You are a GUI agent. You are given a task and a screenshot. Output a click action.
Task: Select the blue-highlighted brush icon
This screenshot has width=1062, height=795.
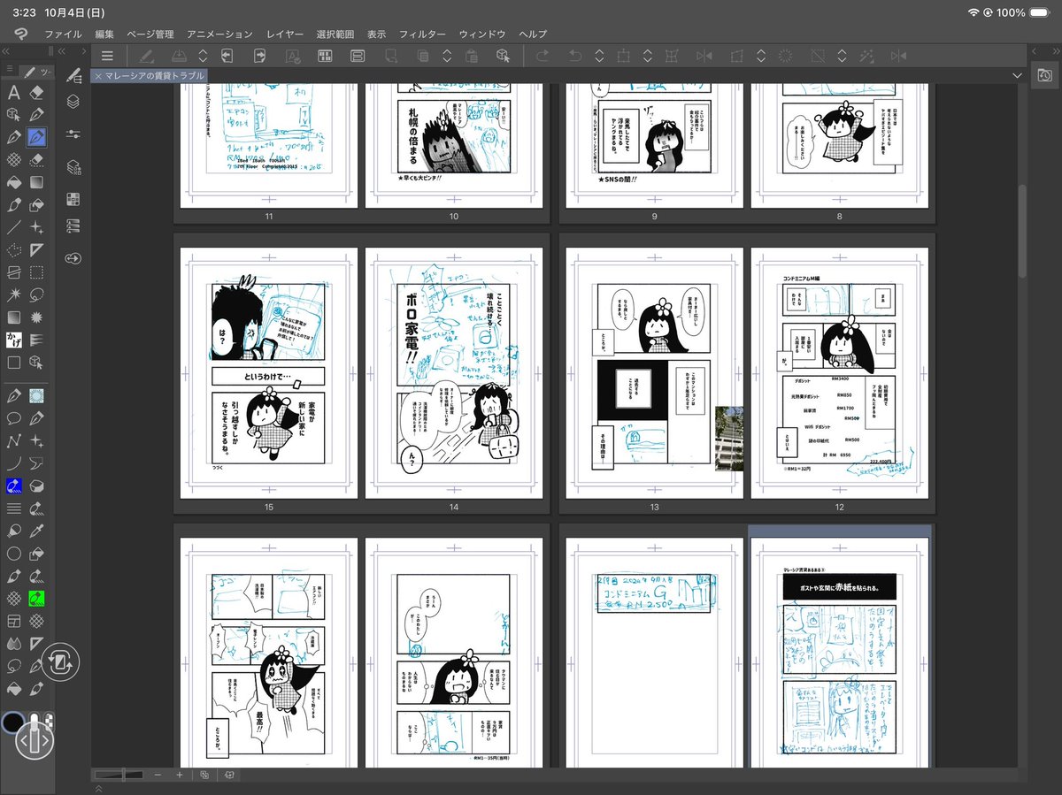click(14, 485)
